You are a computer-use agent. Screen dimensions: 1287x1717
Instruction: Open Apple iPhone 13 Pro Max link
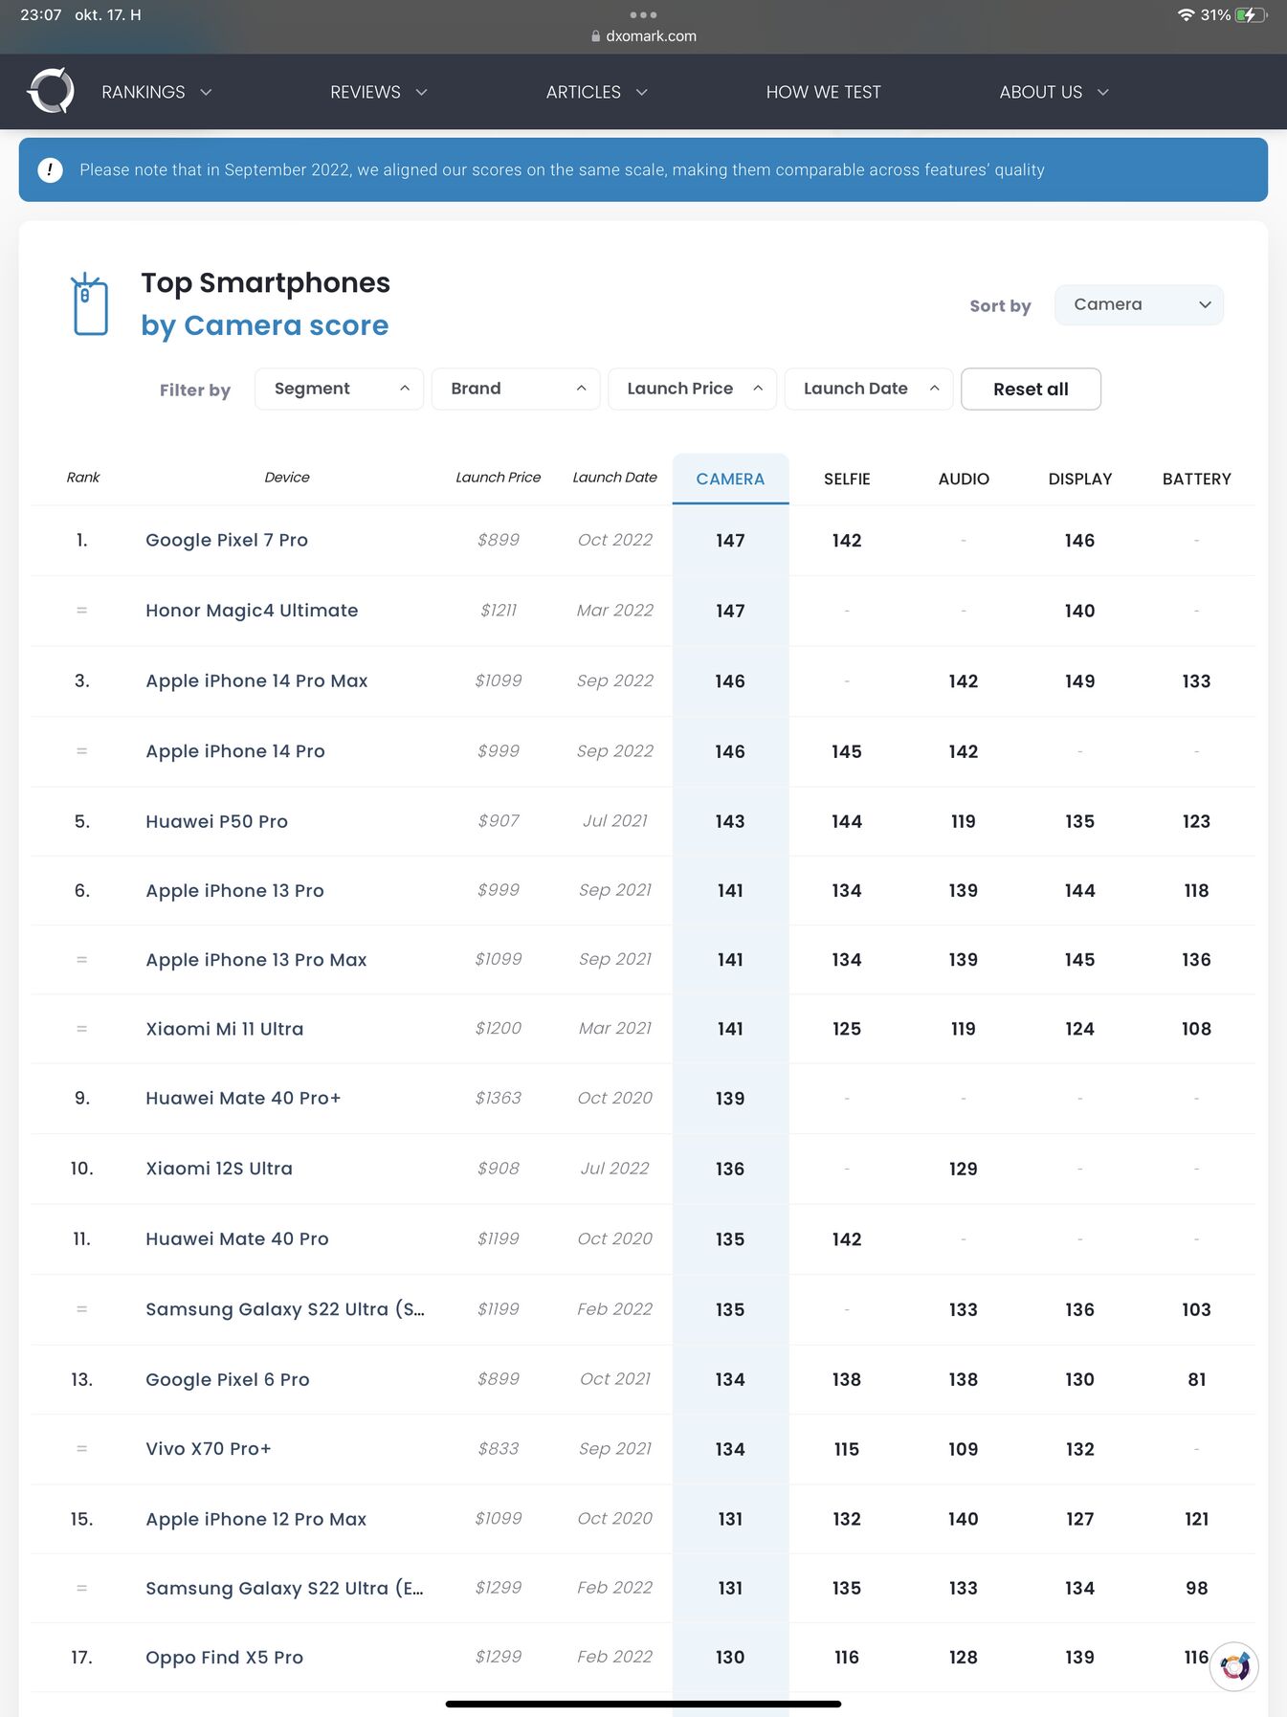click(256, 960)
